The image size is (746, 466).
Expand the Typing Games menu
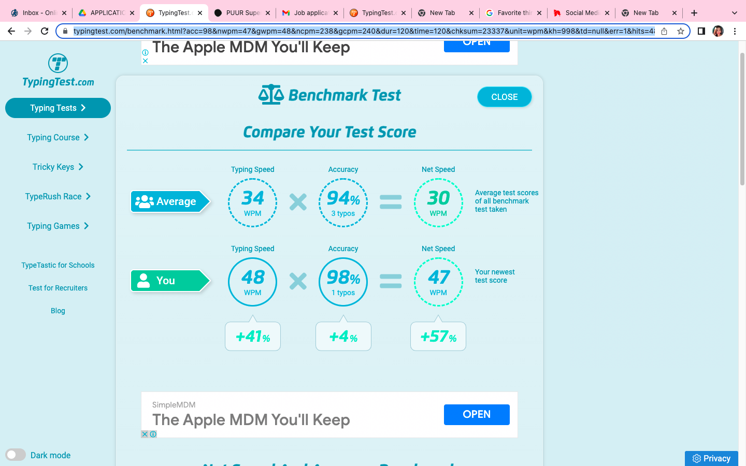pos(58,226)
